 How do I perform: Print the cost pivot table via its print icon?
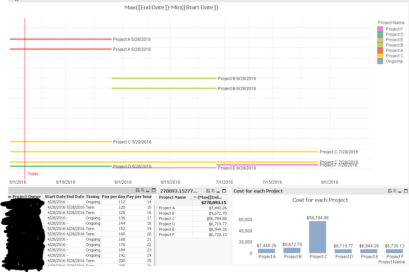(208, 191)
